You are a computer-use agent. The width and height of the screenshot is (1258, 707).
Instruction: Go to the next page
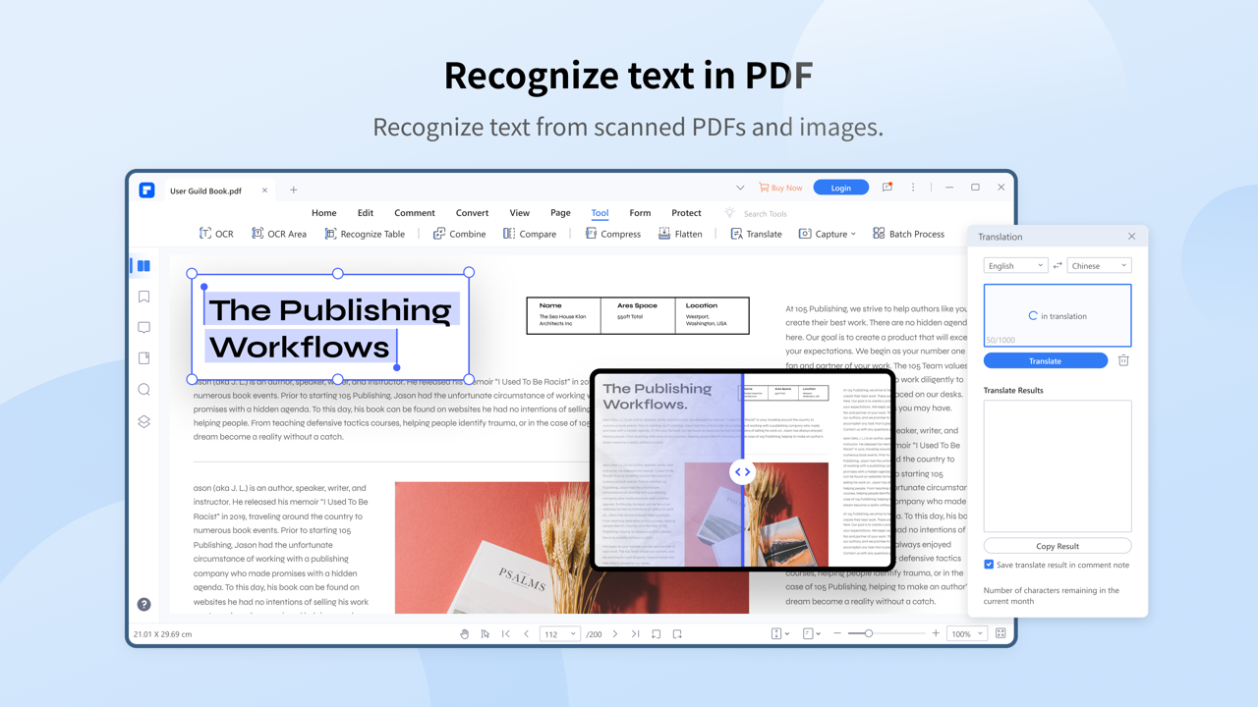(x=615, y=634)
